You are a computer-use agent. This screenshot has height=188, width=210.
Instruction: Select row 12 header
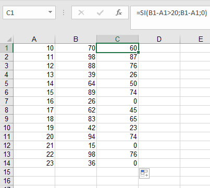pos(6,145)
